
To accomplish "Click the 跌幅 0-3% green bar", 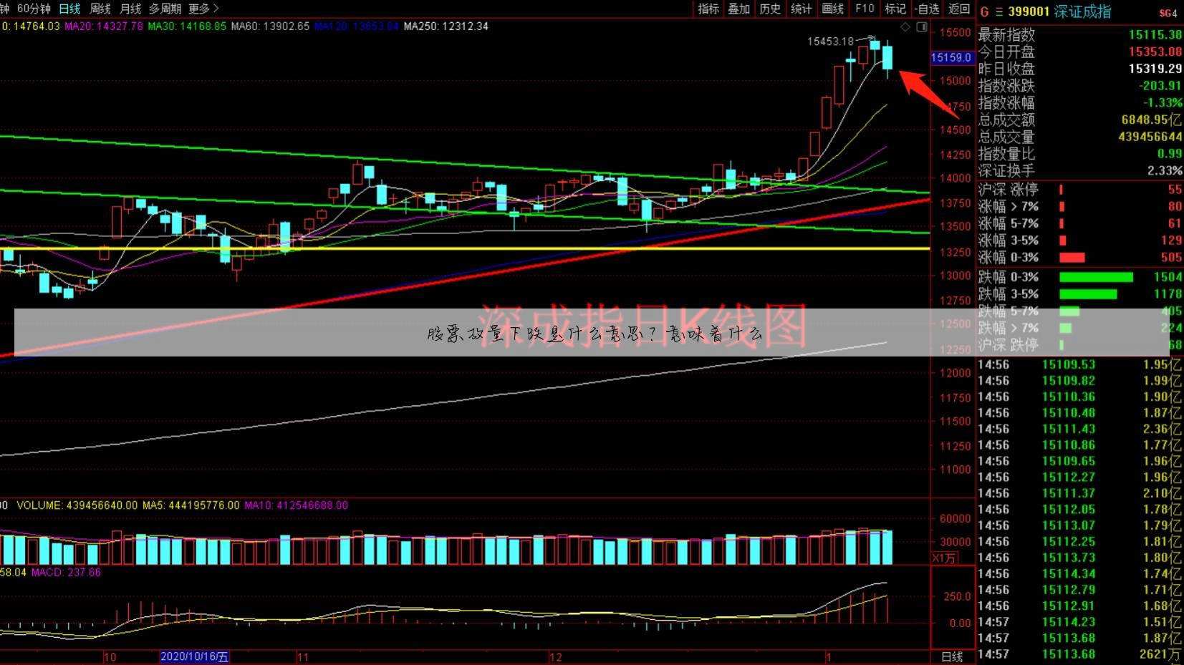I will click(x=1096, y=277).
